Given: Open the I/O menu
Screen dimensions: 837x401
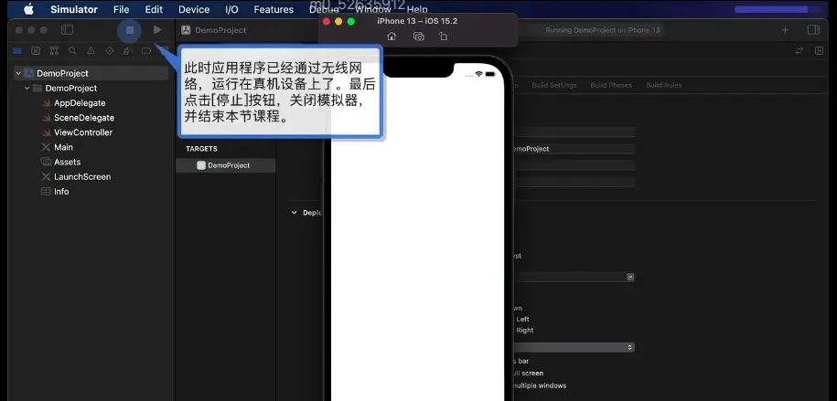Looking at the screenshot, I should [x=231, y=10].
